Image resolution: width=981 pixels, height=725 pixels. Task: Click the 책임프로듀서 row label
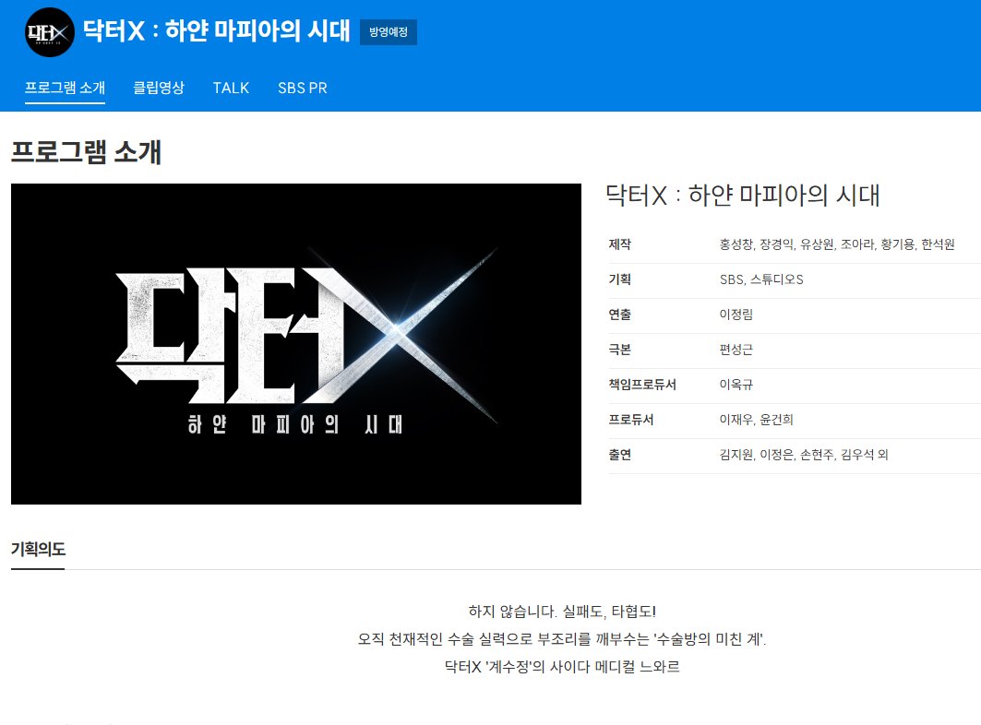point(642,385)
